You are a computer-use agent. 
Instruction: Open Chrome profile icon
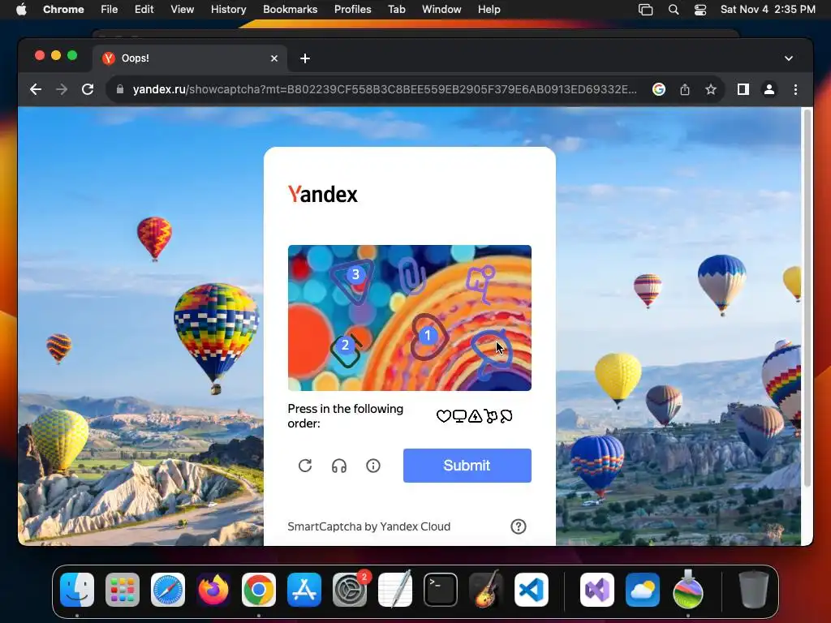(769, 89)
